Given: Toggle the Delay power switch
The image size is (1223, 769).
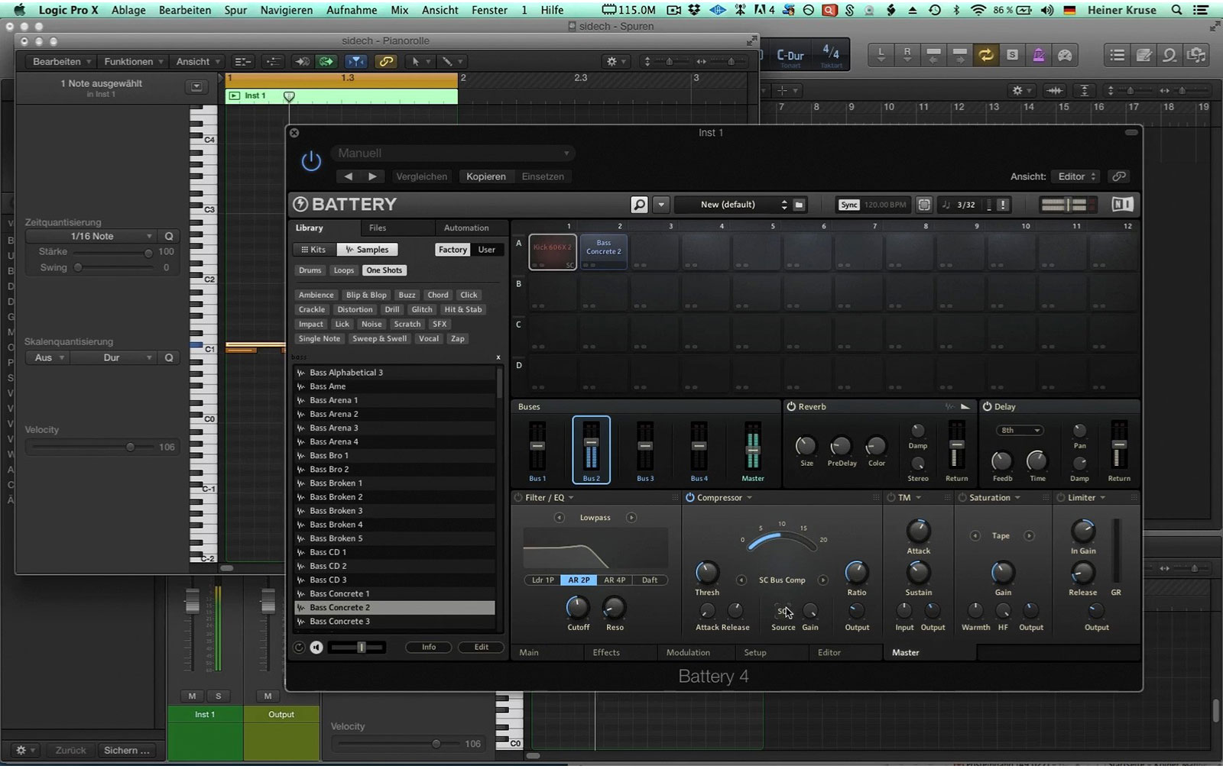Looking at the screenshot, I should point(987,407).
